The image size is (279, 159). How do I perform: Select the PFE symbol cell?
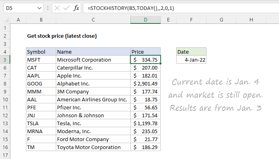(x=41, y=107)
